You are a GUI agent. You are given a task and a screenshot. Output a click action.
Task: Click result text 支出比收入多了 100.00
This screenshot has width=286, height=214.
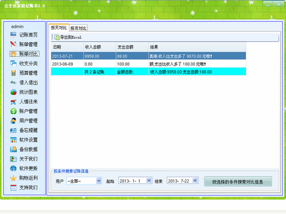click(x=178, y=64)
